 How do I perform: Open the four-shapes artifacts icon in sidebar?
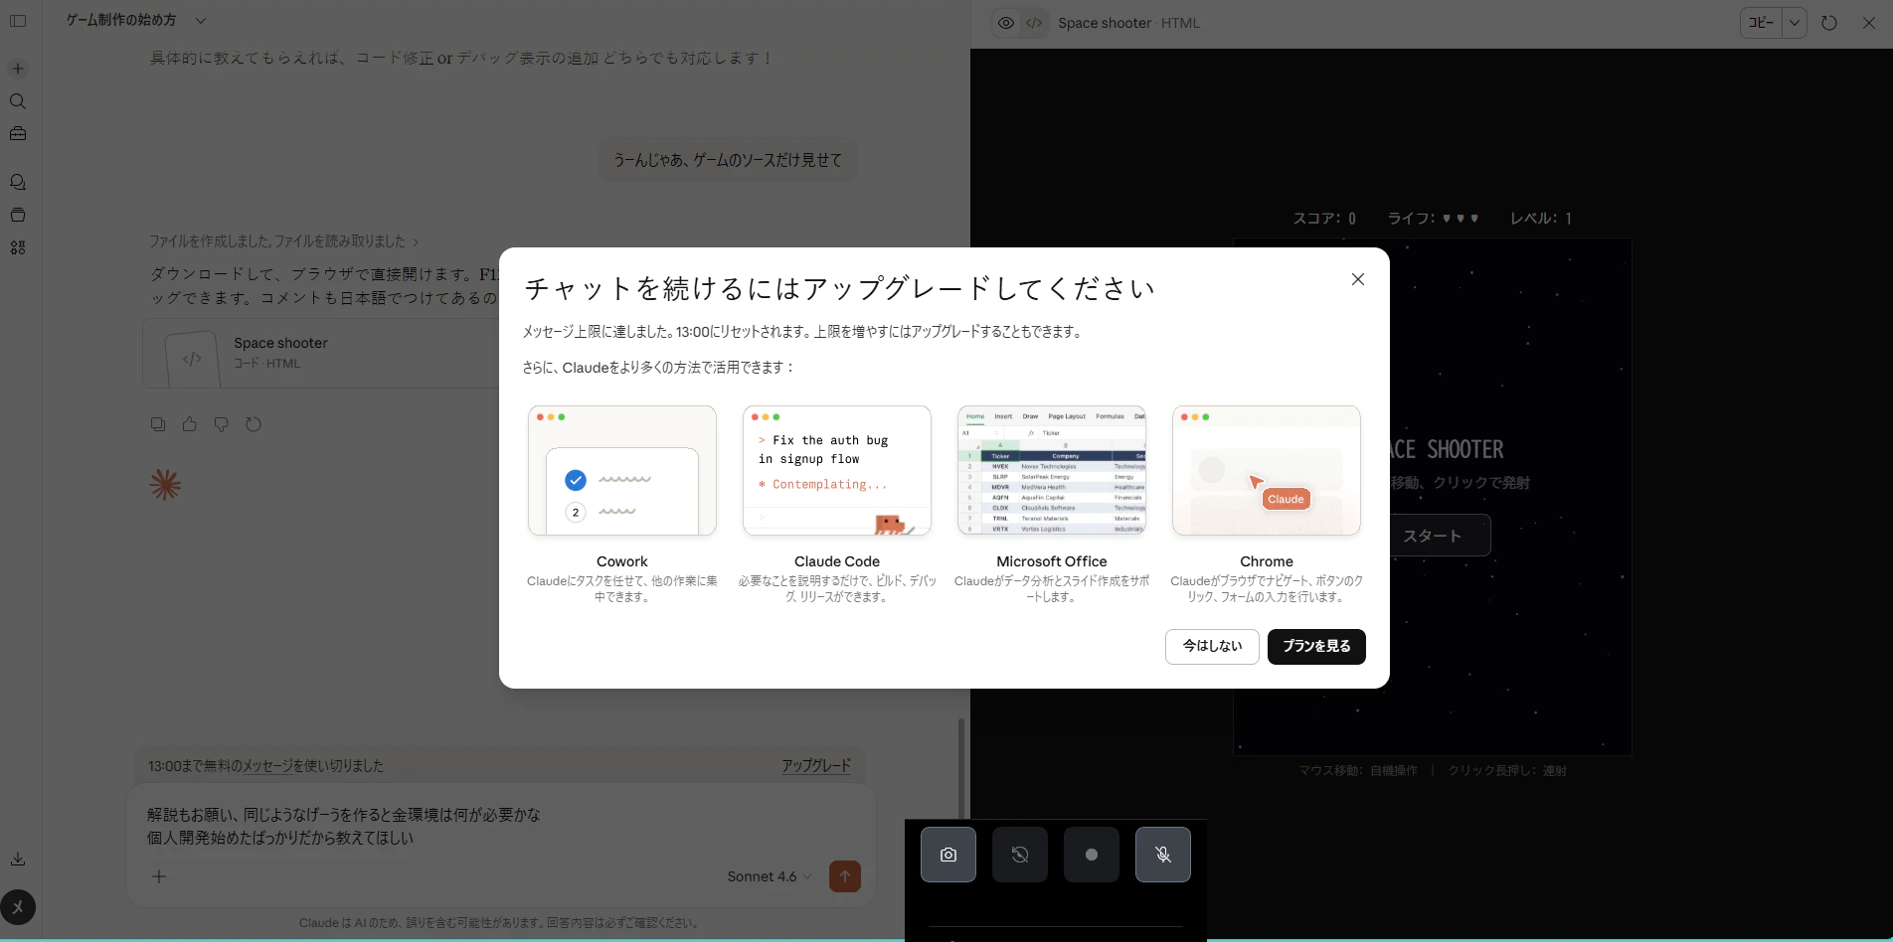tap(18, 247)
